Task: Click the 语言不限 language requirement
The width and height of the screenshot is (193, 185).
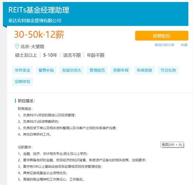Action: tap(72, 55)
